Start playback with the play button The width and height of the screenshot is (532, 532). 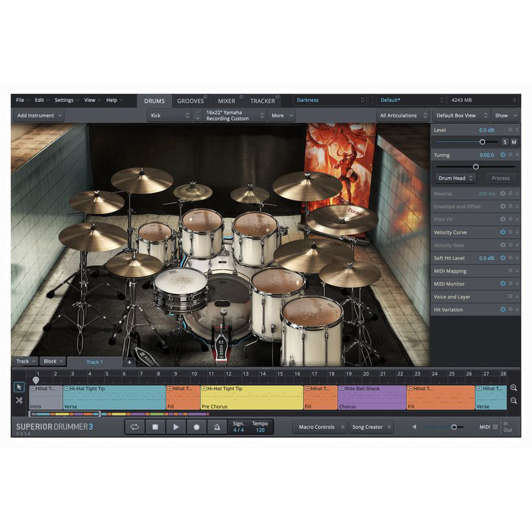(176, 427)
